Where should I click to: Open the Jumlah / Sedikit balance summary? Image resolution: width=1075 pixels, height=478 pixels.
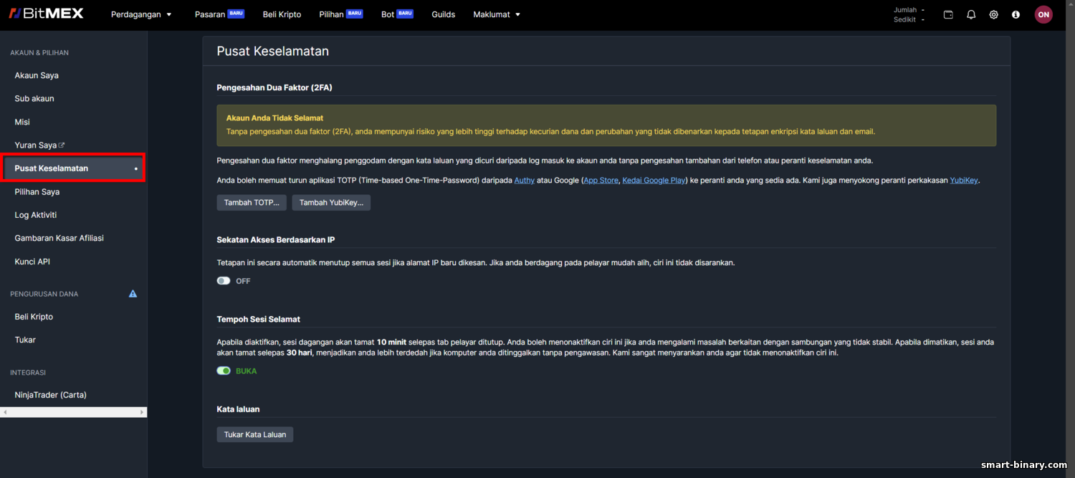tap(909, 14)
